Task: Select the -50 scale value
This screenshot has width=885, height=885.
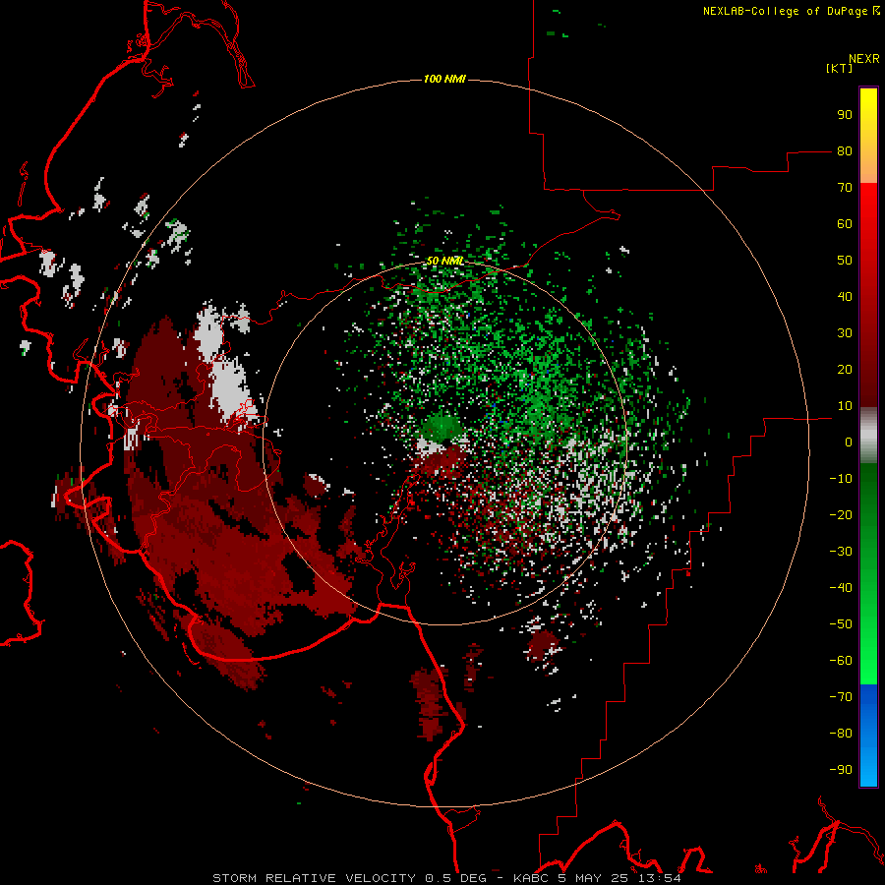Action: pos(841,624)
